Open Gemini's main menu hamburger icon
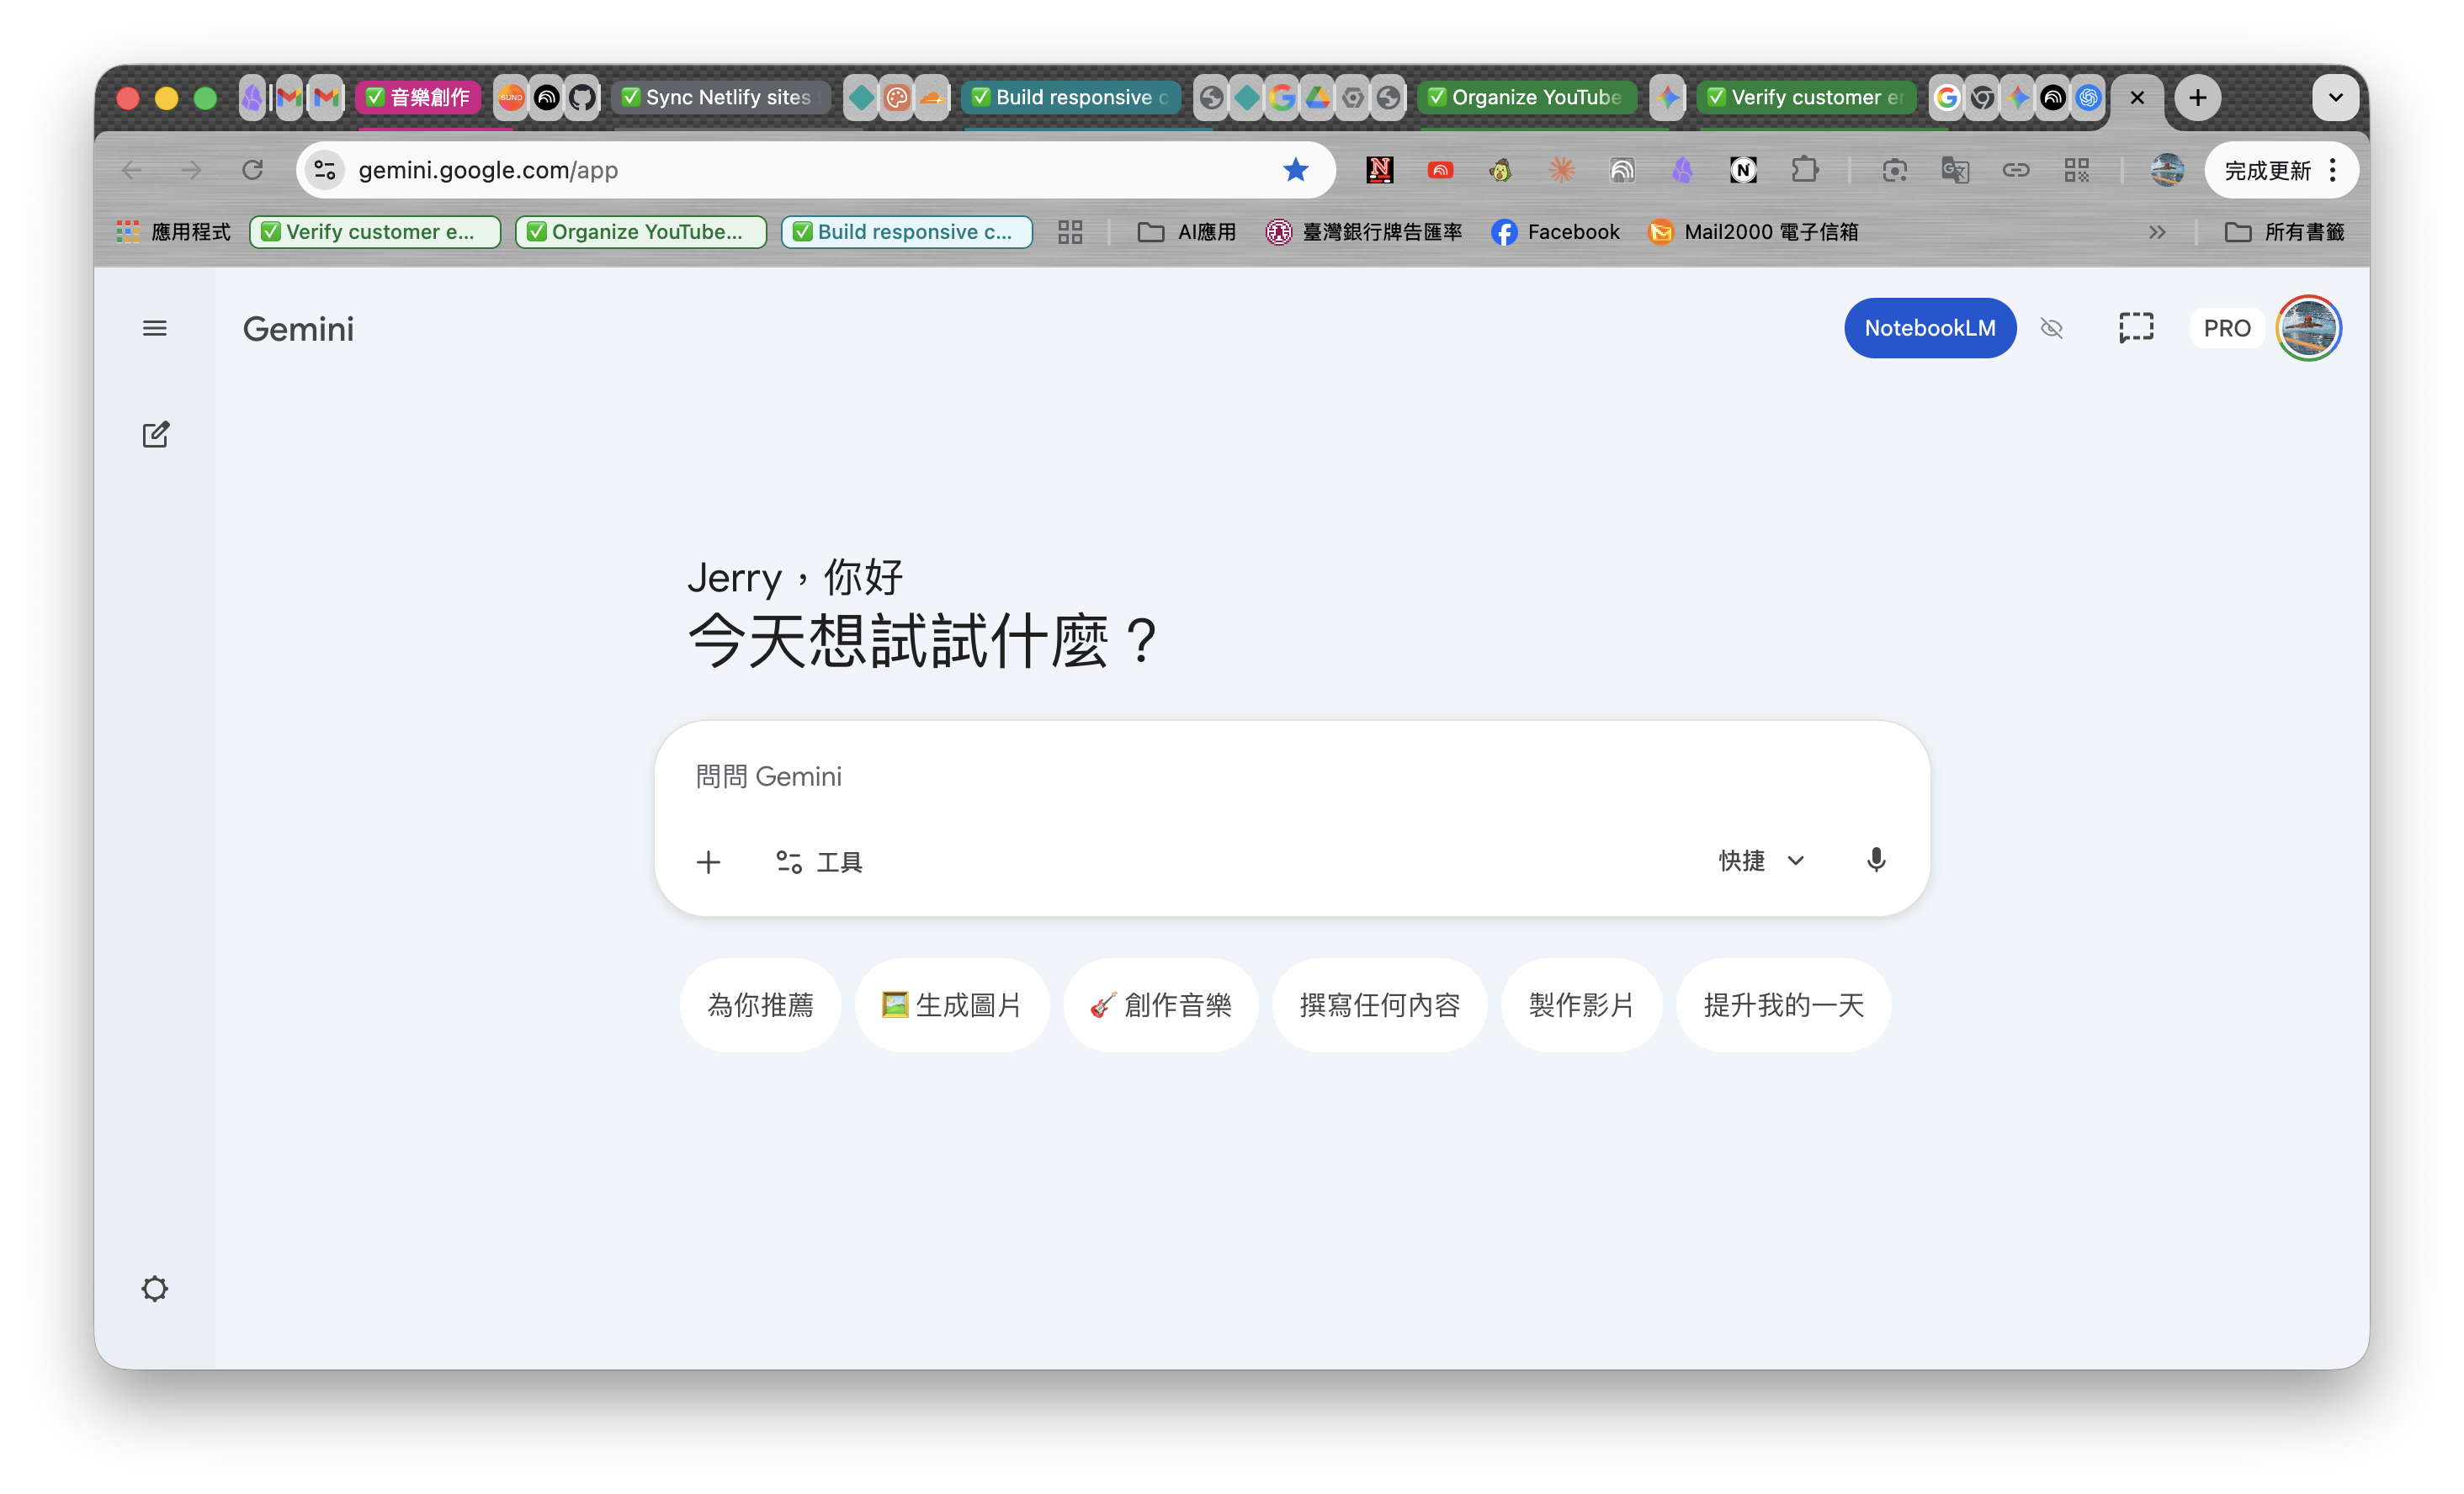The height and width of the screenshot is (1494, 2464). click(155, 328)
